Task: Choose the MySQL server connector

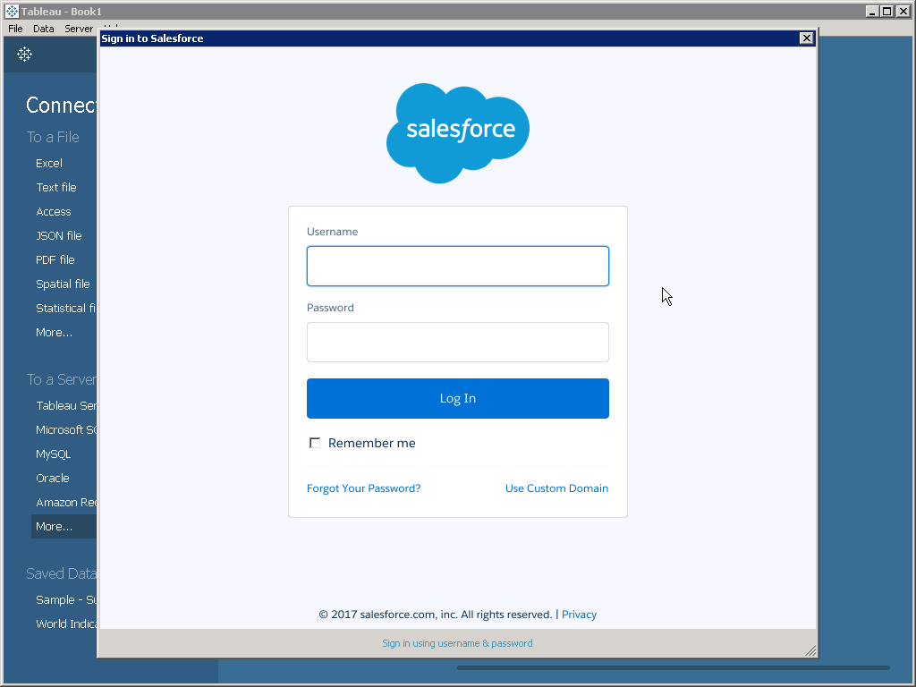Action: pos(53,454)
